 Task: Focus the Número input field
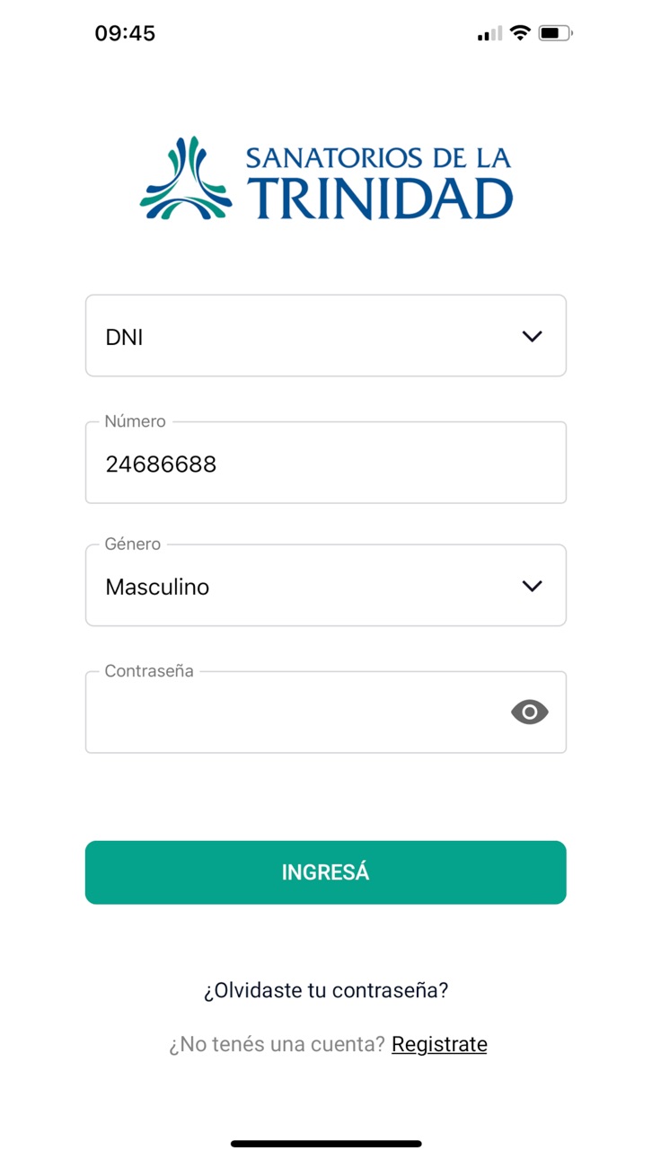tap(326, 463)
